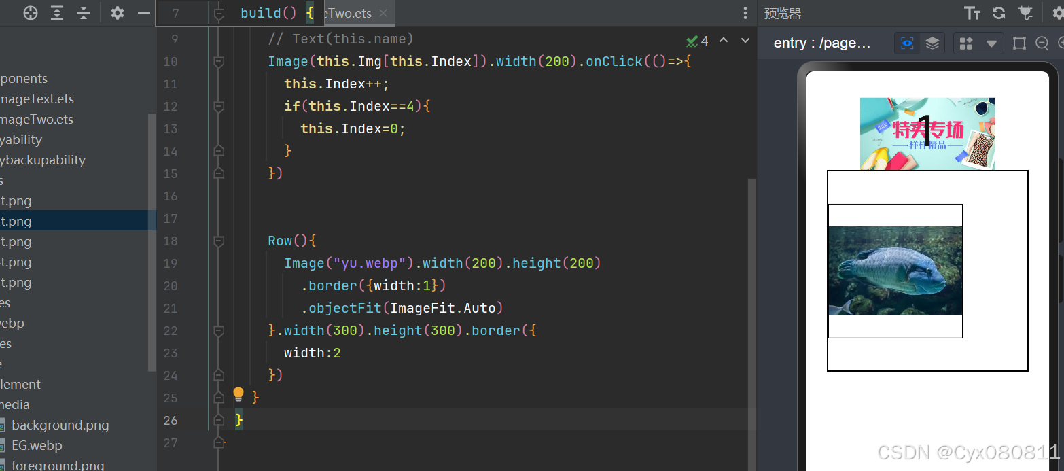This screenshot has width=1064, height=471.
Task: Click the fold end marker on line 15
Action: (219, 173)
